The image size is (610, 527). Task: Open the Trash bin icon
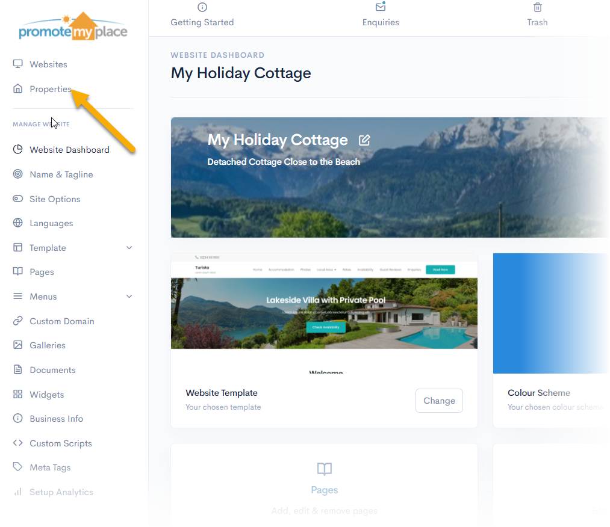[x=537, y=7]
